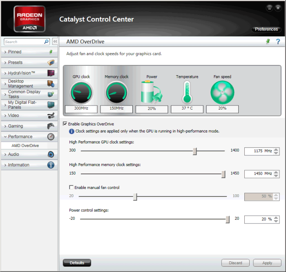Click the Apply button
This screenshot has width=286, height=272.
267,263
